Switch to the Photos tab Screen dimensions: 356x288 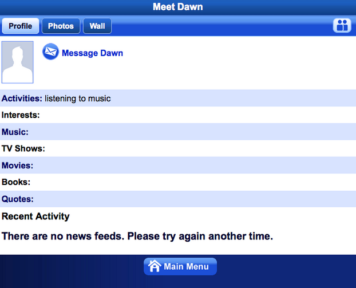click(x=61, y=26)
